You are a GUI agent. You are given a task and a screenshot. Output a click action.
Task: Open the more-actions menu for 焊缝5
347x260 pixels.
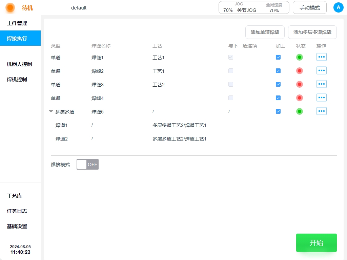[x=321, y=111]
